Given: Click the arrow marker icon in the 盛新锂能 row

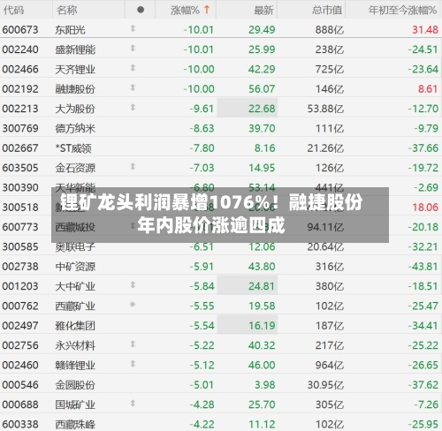Looking at the screenshot, I should tap(133, 49).
